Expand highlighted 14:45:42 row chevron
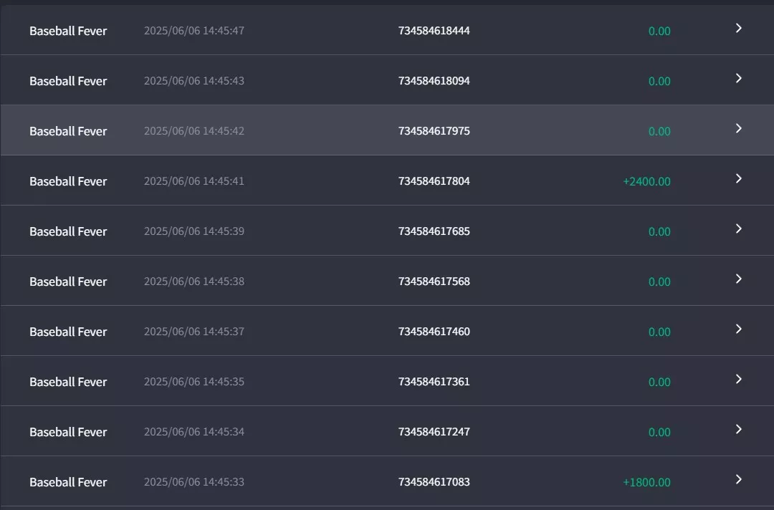 [738, 128]
